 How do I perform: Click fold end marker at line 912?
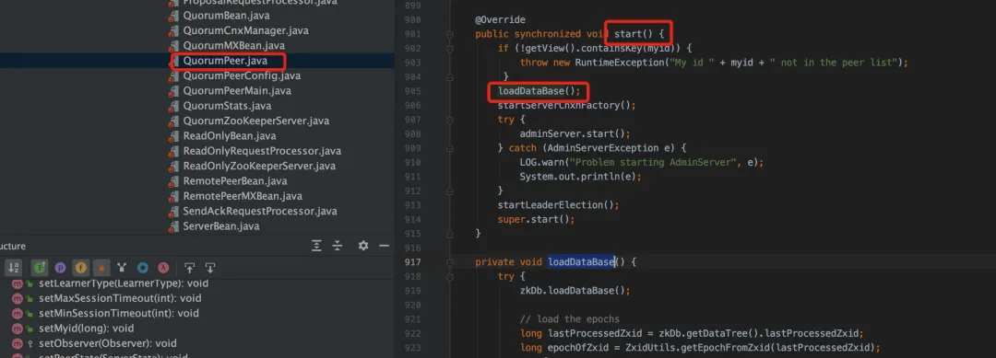pyautogui.click(x=449, y=191)
